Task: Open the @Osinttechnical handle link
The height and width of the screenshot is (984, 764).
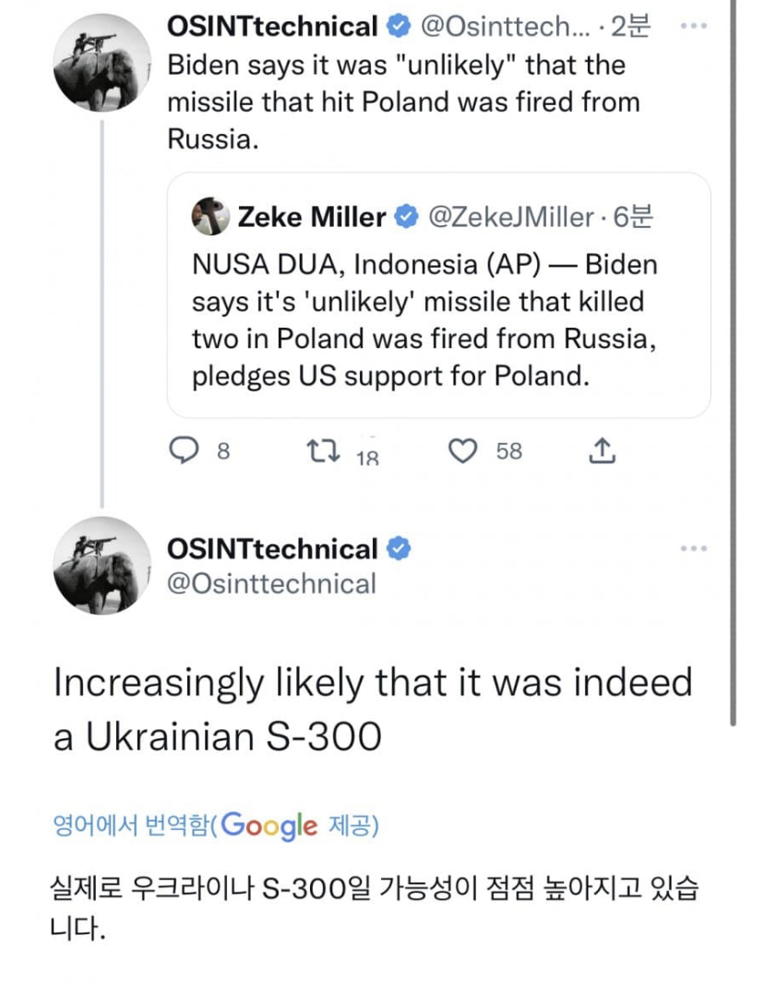Action: [x=271, y=583]
